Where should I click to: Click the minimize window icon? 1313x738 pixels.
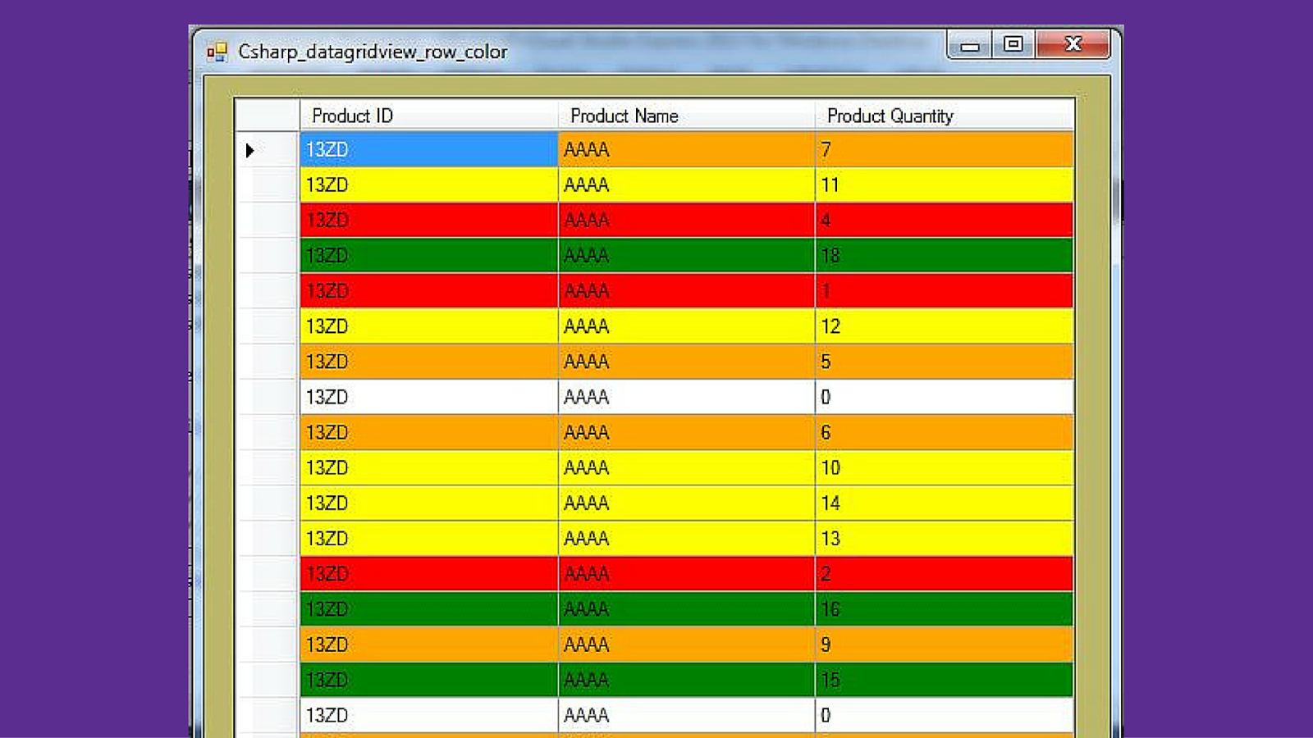click(969, 45)
